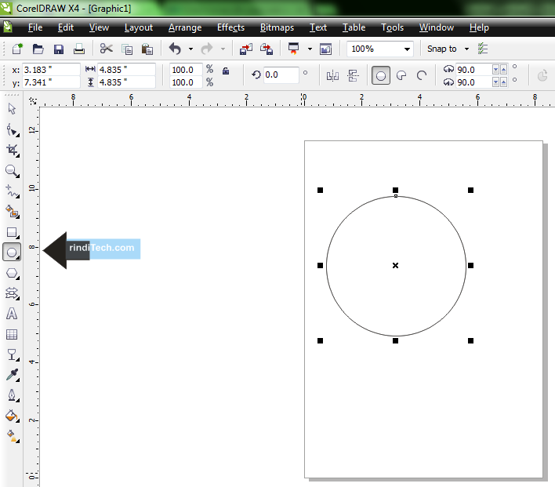Mirror the object horizontally
The image size is (555, 487).
pyautogui.click(x=332, y=75)
